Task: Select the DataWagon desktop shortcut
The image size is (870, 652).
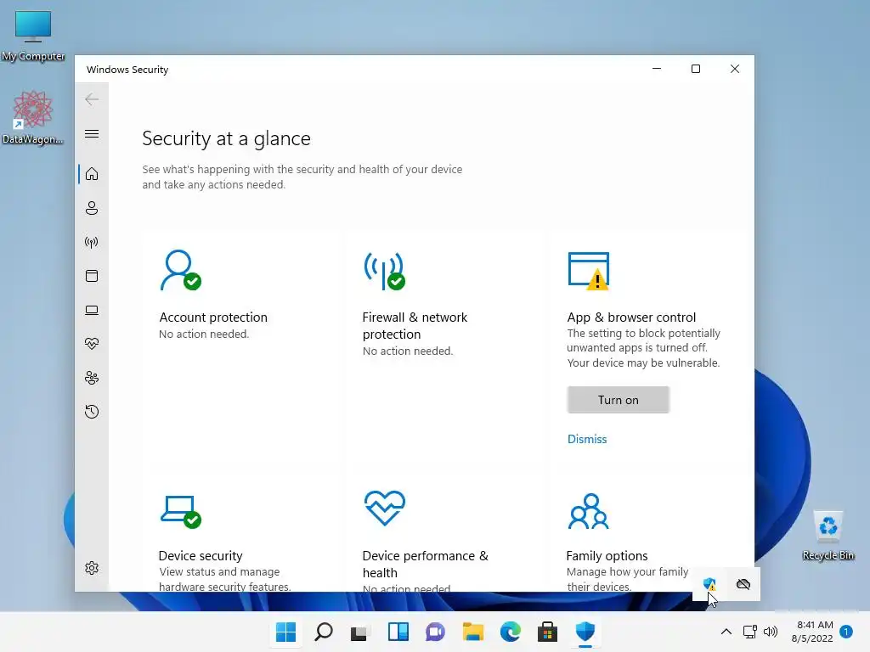Action: (33, 117)
